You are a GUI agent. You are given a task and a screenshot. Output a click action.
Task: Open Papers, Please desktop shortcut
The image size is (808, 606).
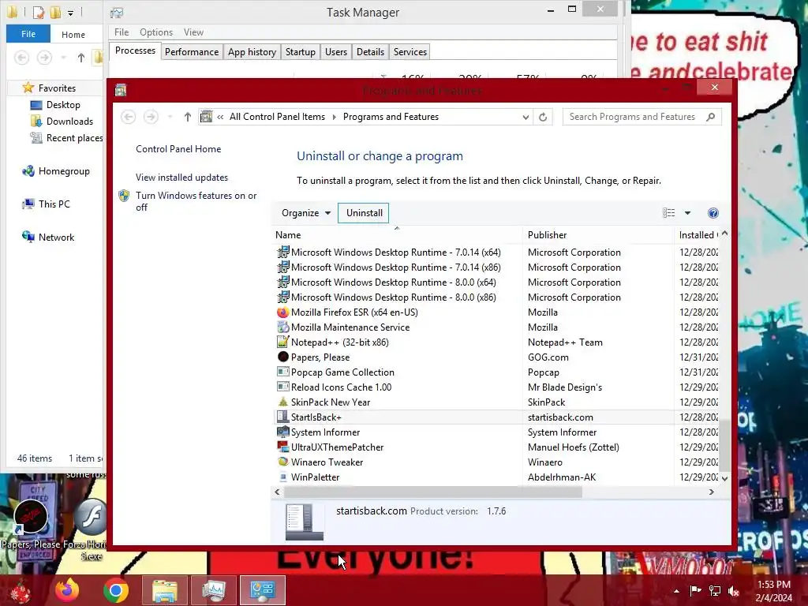click(x=31, y=523)
